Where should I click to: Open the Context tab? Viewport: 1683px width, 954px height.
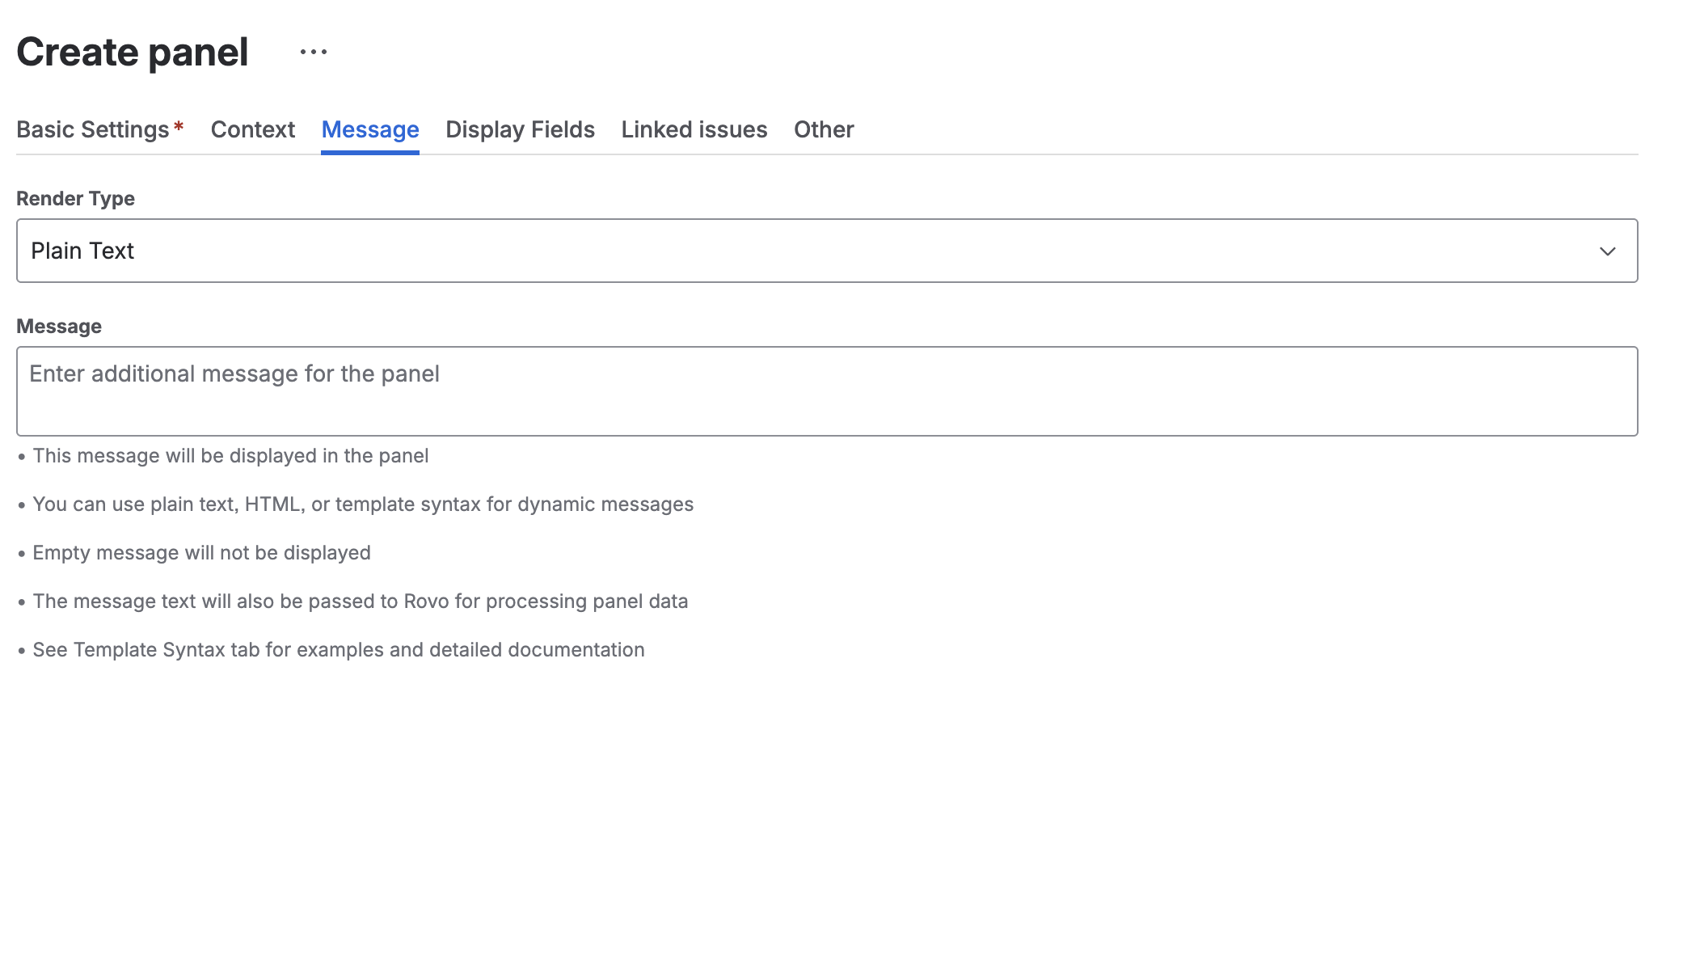pos(252,129)
